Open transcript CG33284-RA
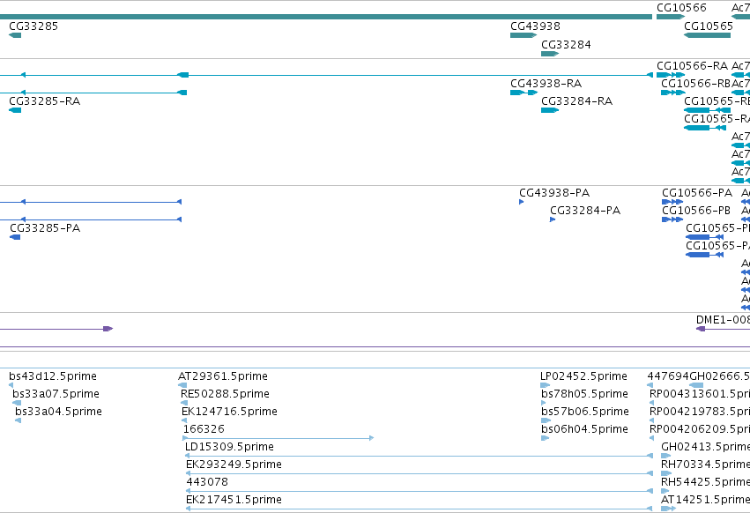The width and height of the screenshot is (750, 513). [x=550, y=110]
